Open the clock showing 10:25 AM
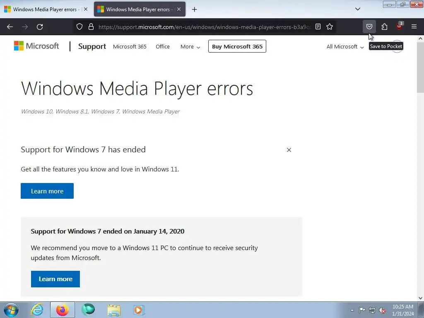Screen dimensions: 424x318 pos(402,310)
